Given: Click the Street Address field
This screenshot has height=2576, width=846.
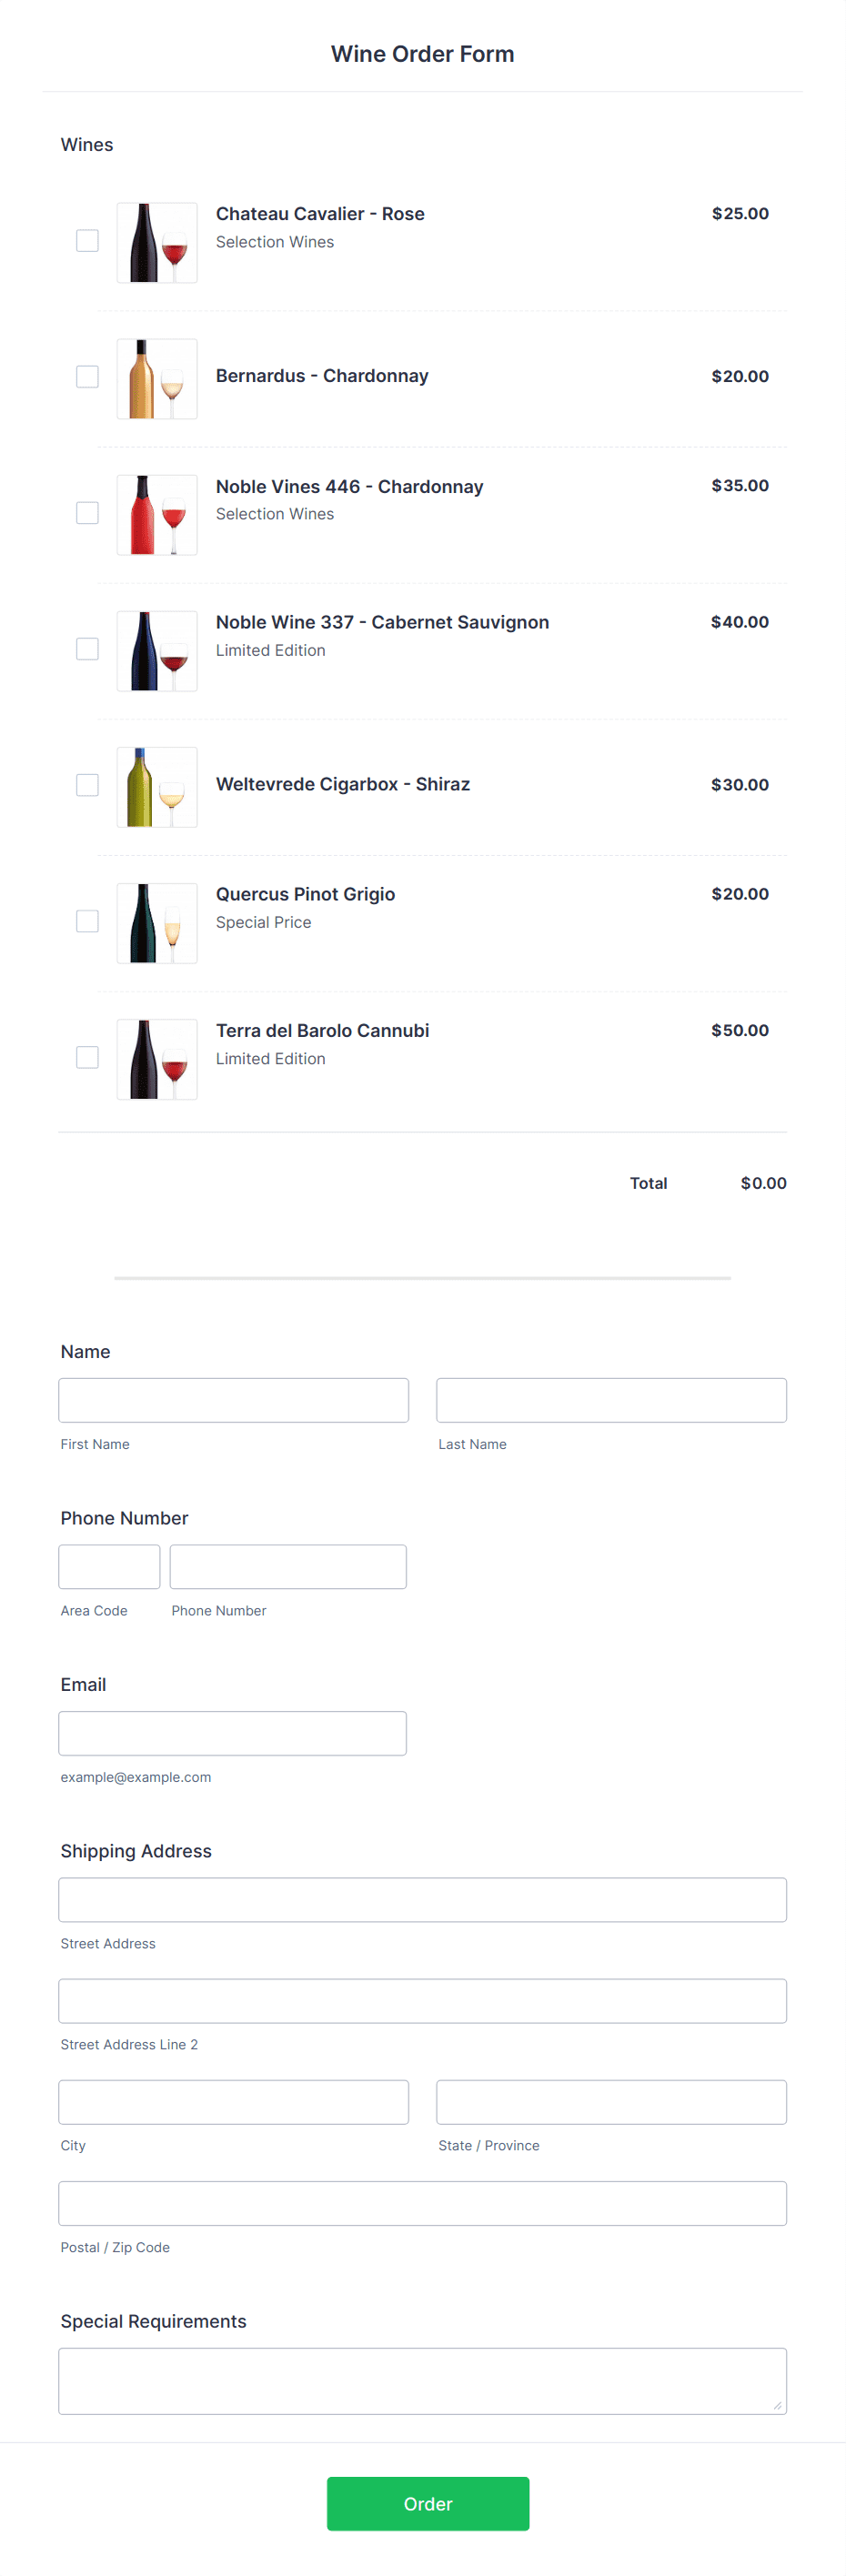Looking at the screenshot, I should (x=422, y=1899).
